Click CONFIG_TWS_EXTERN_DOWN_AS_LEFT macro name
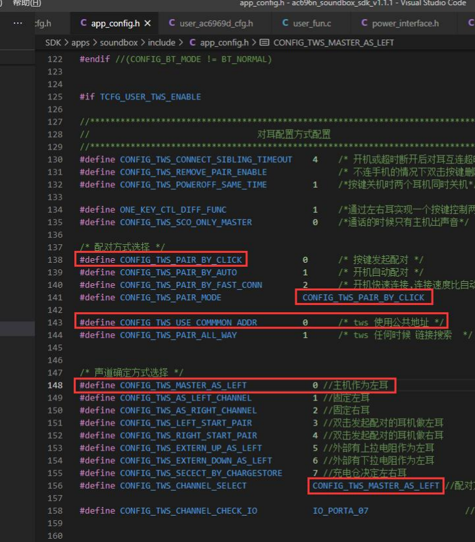This screenshot has width=475, height=542. click(196, 460)
